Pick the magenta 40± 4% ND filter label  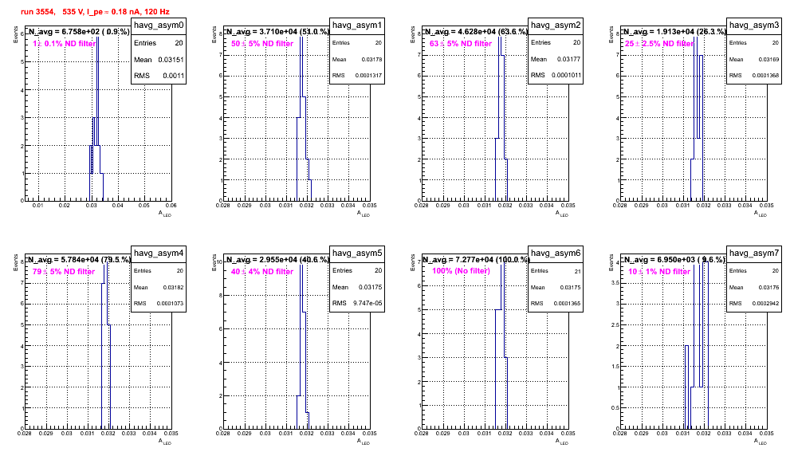pyautogui.click(x=262, y=272)
